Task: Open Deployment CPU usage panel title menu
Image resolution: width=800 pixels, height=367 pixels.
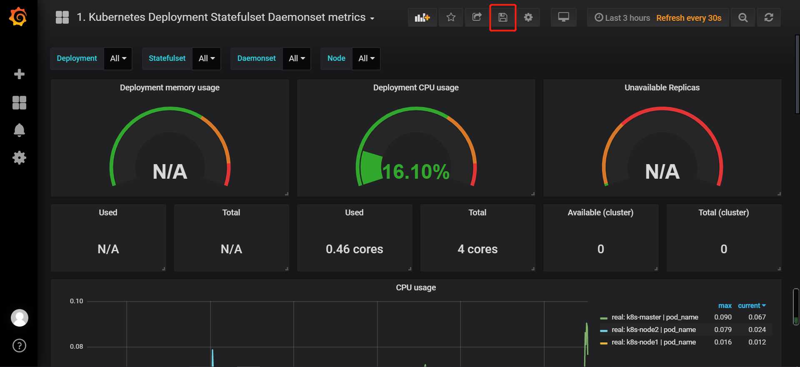Action: pyautogui.click(x=416, y=87)
